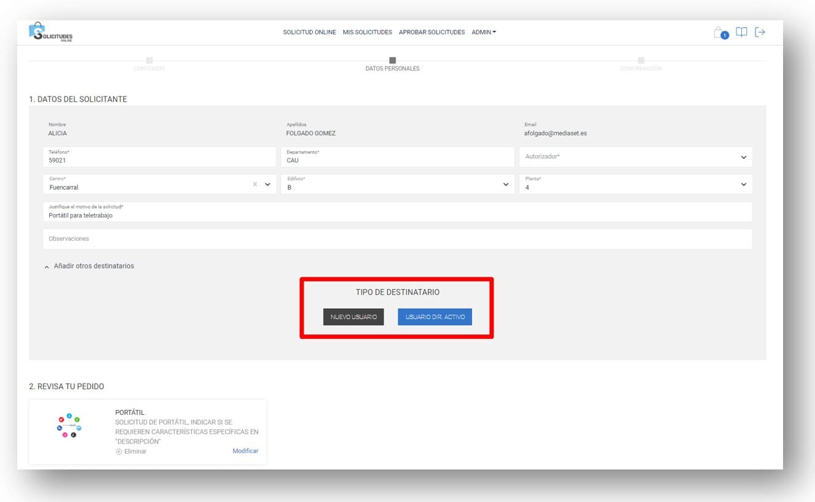Clear the Centro Fuencarral selection X
This screenshot has width=815, height=502.
255,184
